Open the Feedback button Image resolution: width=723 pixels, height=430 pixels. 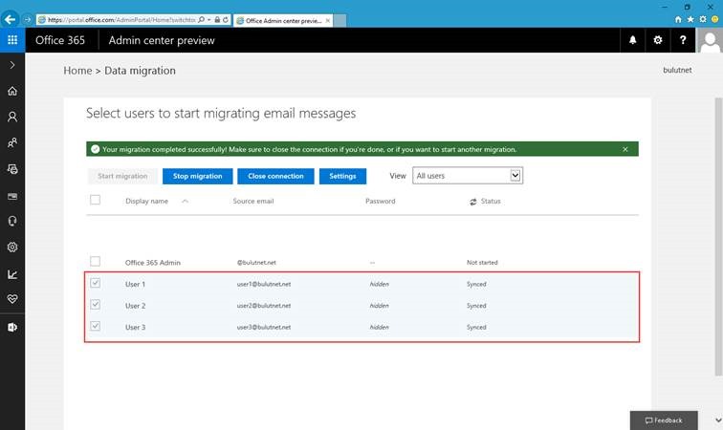(x=664, y=420)
